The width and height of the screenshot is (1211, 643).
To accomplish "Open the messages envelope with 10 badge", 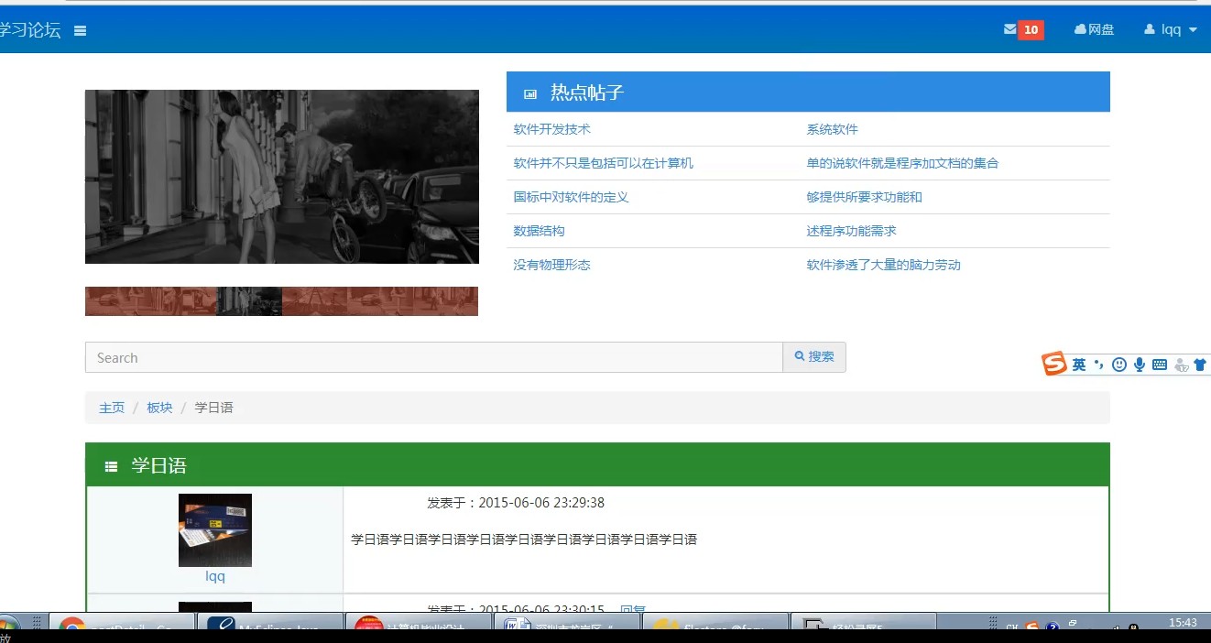I will tap(1023, 29).
